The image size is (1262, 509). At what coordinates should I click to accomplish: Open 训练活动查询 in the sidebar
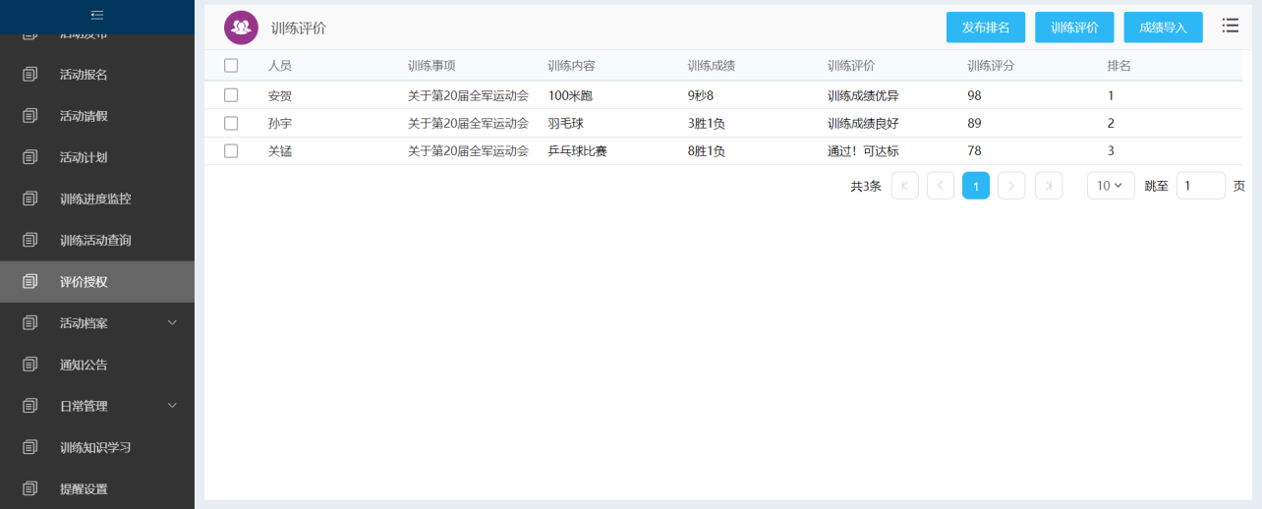95,240
